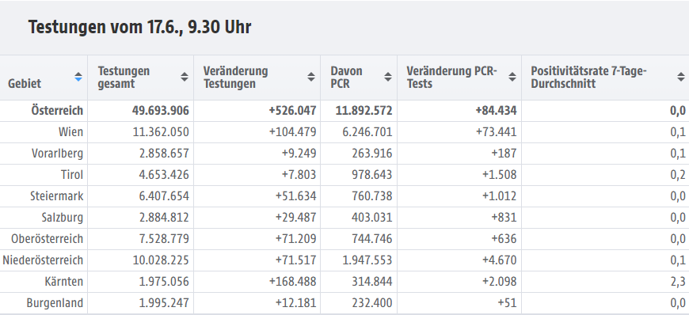
Task: Sort by Positivitätsrate 7-Tage-Durchschnitt arrows
Action: click(680, 77)
